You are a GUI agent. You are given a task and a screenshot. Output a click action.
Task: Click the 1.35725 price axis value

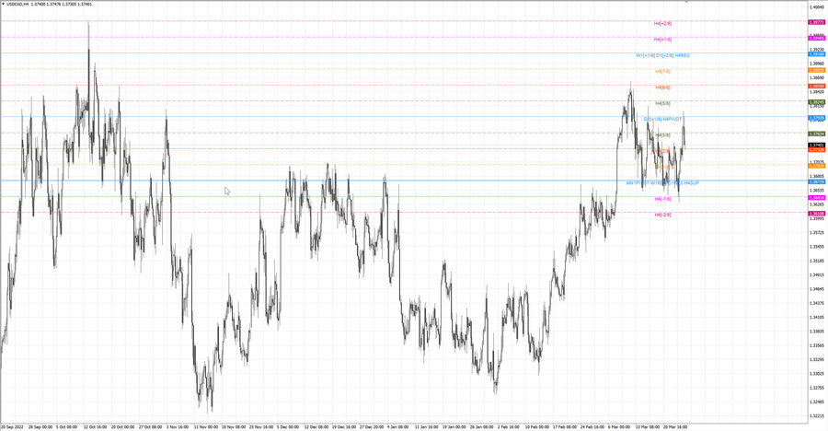(817, 232)
